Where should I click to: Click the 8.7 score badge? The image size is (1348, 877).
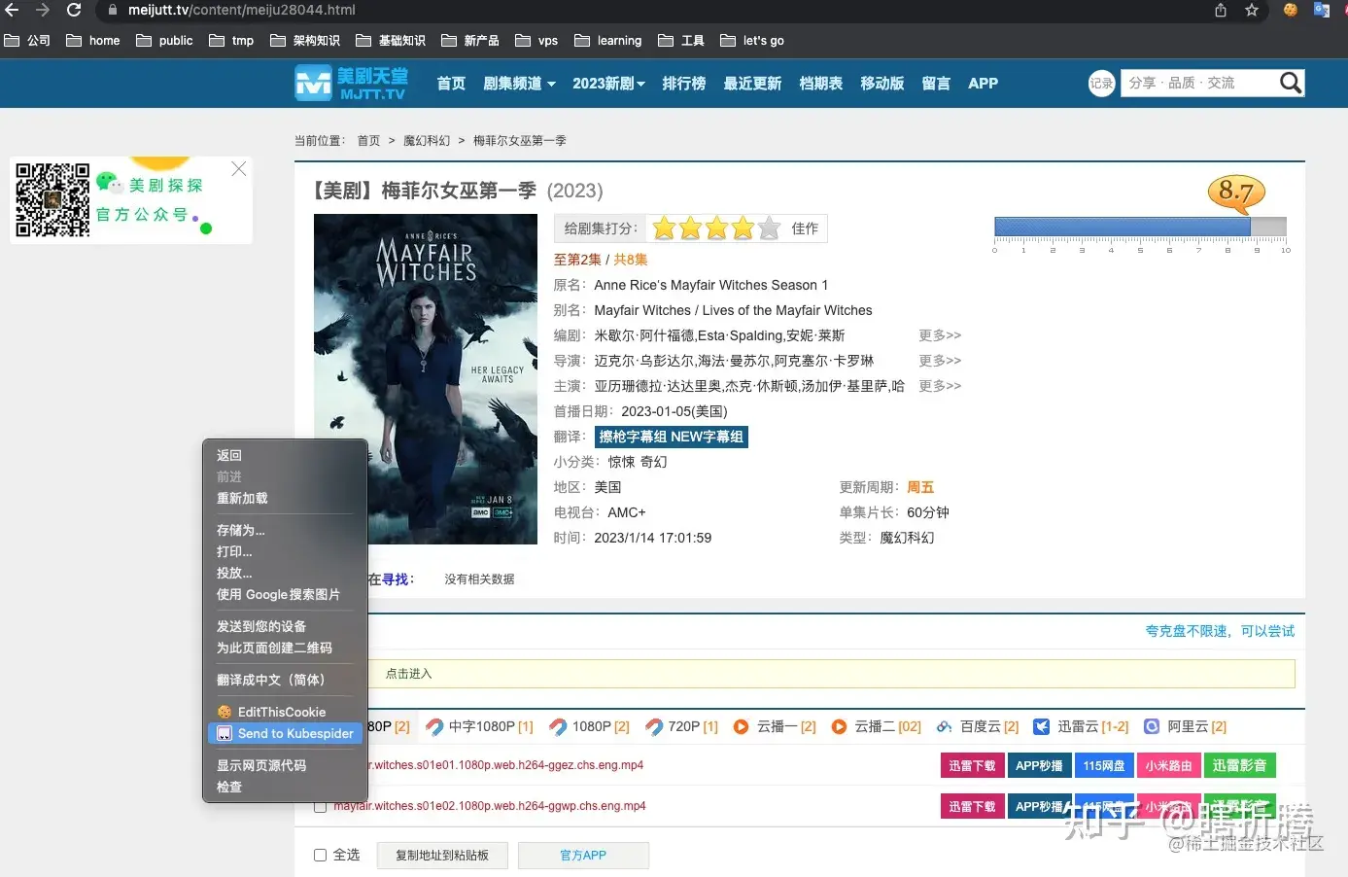tap(1235, 192)
